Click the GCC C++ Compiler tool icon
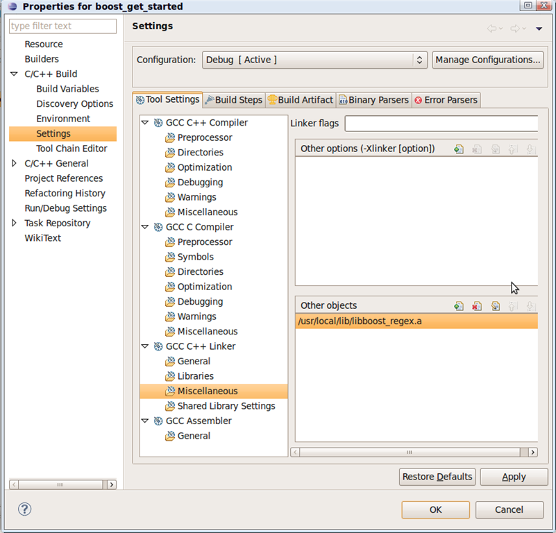Image resolution: width=556 pixels, height=533 pixels. [158, 123]
